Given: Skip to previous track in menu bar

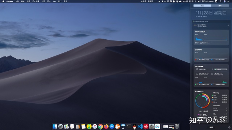Looking at the screenshot, I should click(159, 1).
